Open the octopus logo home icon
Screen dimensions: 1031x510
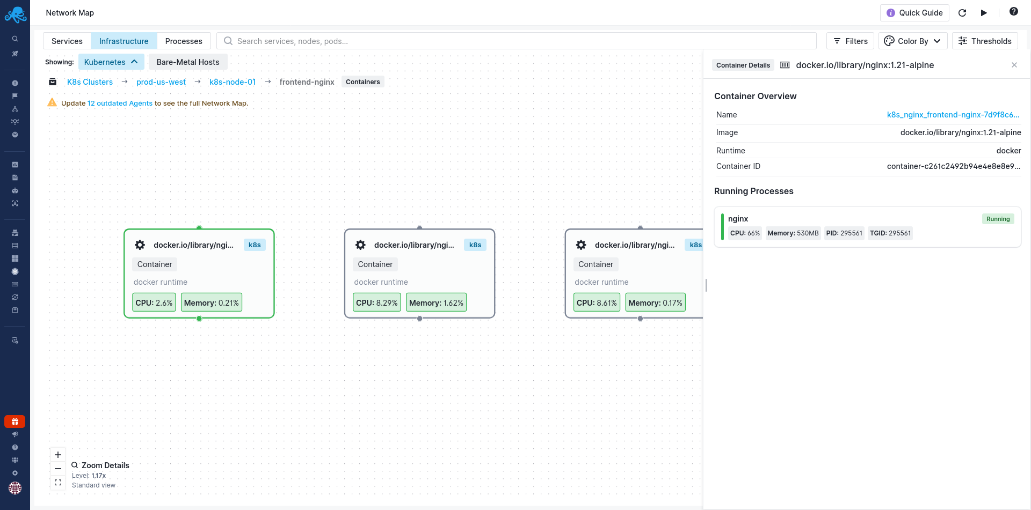click(15, 14)
